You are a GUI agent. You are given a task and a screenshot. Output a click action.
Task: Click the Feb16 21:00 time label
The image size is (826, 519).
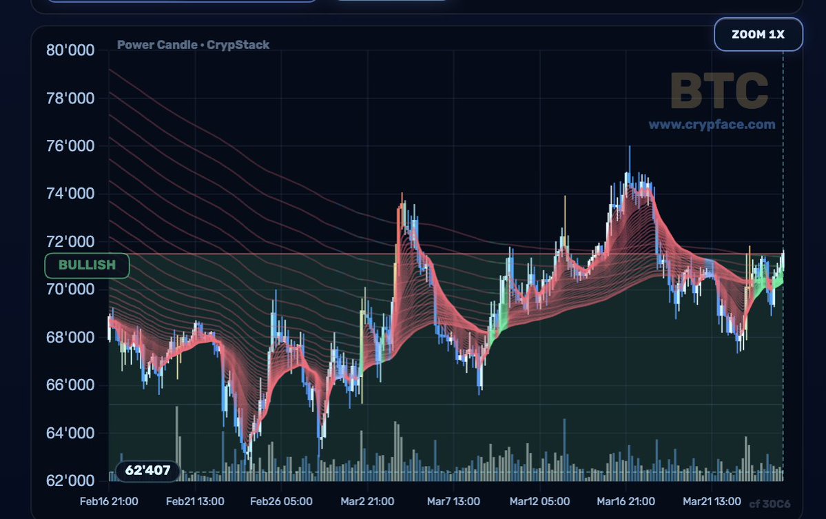[x=109, y=501]
